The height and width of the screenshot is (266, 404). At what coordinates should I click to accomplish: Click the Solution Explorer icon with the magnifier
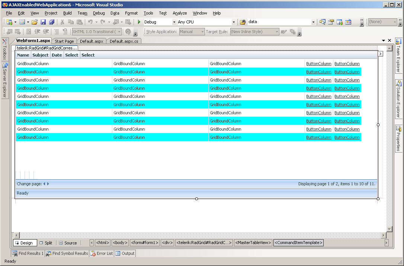tap(322, 22)
